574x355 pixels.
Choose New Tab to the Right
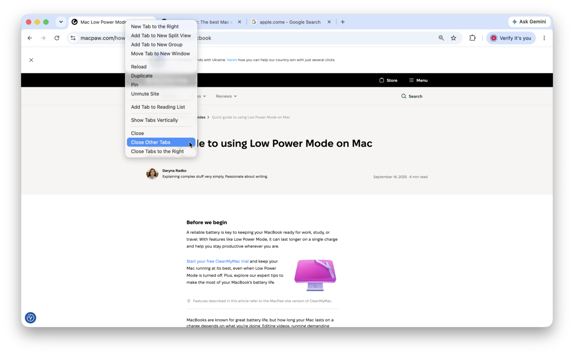point(161,26)
